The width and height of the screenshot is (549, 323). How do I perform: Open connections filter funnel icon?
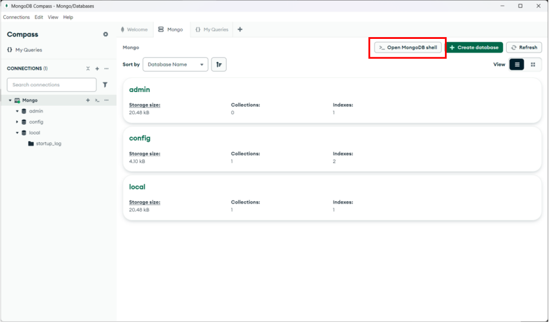click(105, 85)
